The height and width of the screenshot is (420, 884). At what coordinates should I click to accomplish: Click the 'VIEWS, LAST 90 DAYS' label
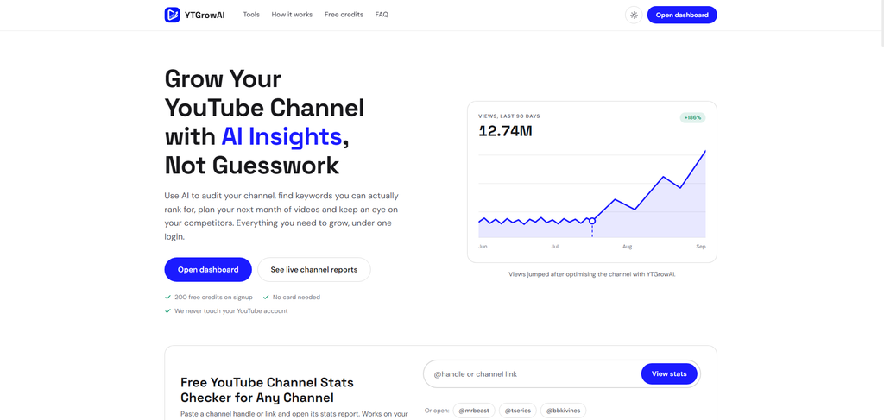coord(509,116)
